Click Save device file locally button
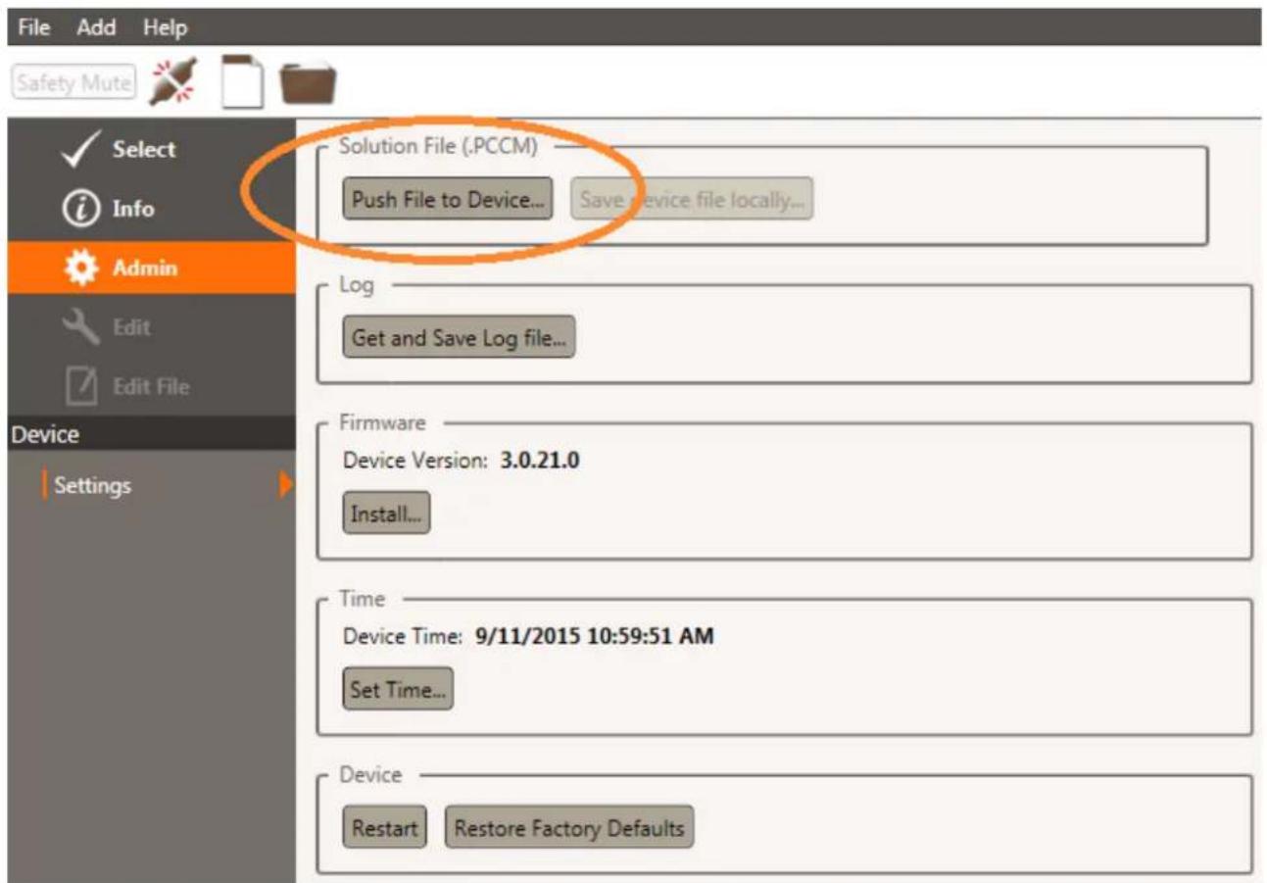1267x883 pixels. tap(692, 200)
